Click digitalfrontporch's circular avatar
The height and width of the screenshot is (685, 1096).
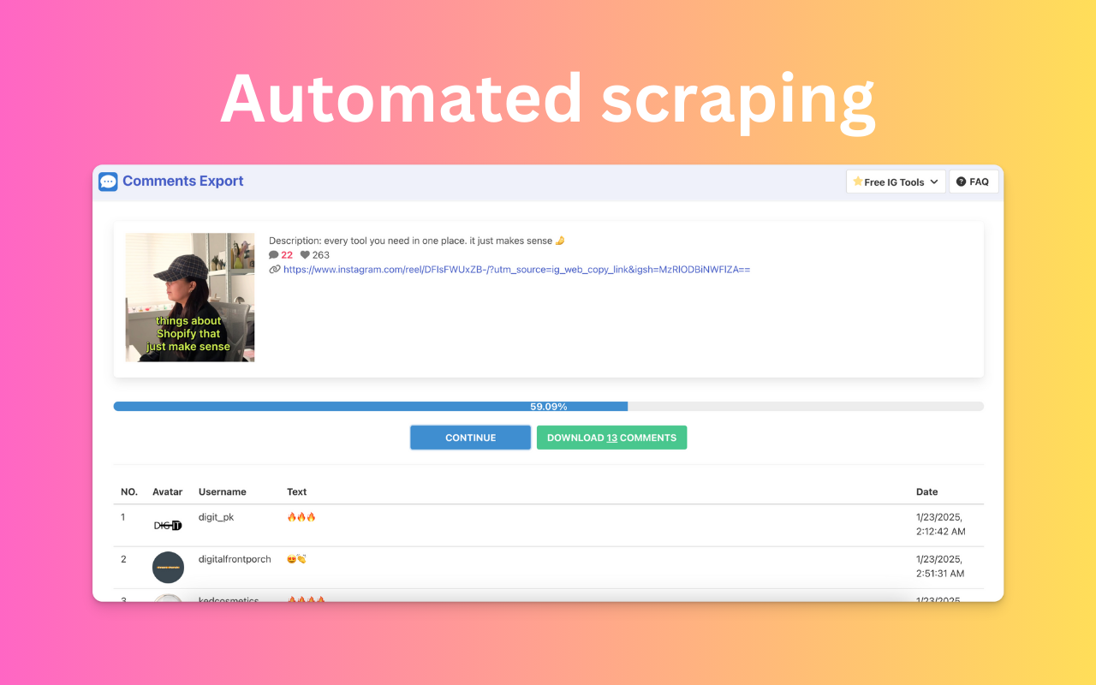(168, 567)
